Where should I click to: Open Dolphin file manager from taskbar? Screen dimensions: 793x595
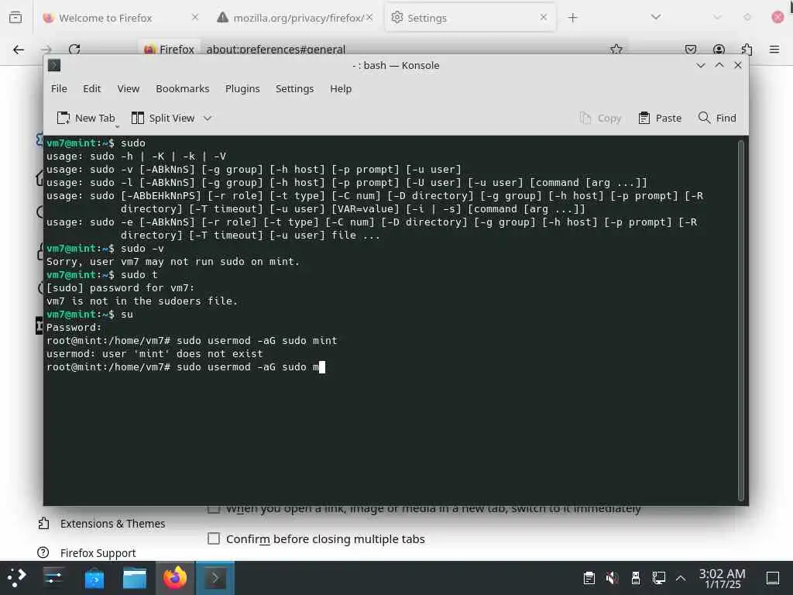135,578
